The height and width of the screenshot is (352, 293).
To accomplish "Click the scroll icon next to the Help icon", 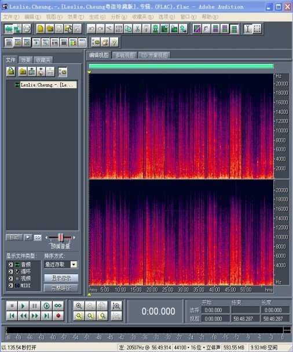I will click(105, 42).
